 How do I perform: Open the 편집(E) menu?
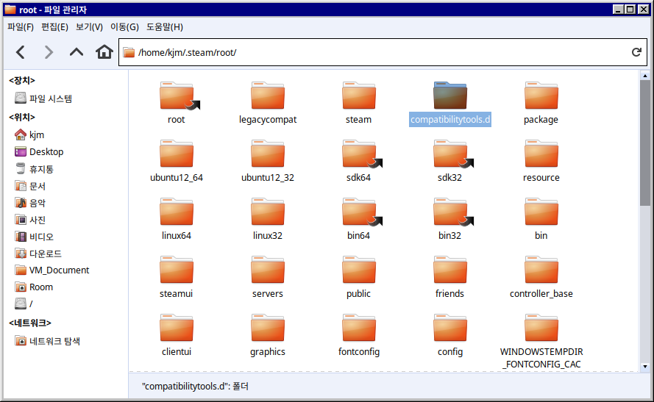click(x=54, y=27)
